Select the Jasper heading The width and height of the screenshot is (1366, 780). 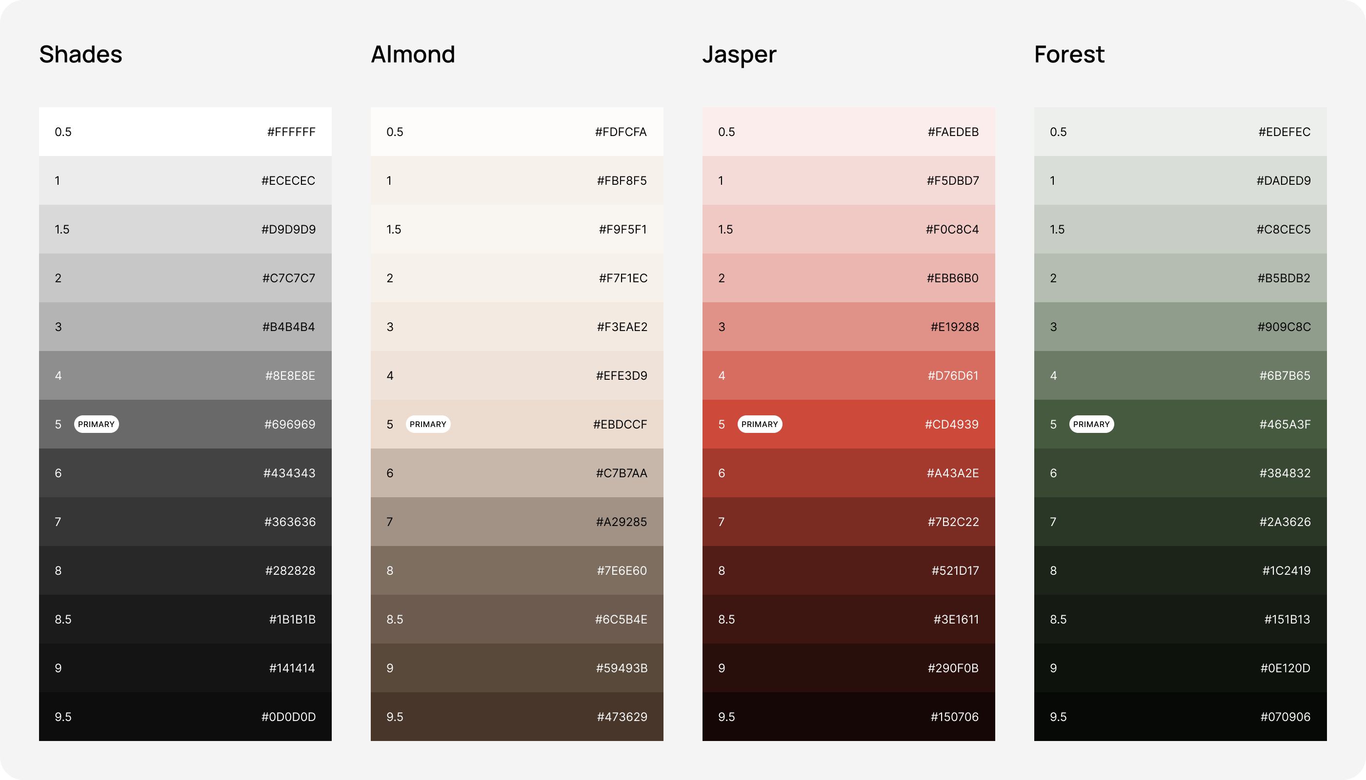coord(739,56)
